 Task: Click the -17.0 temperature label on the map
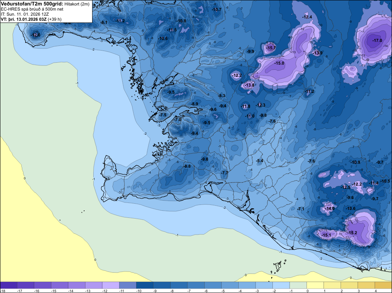coord(377,40)
